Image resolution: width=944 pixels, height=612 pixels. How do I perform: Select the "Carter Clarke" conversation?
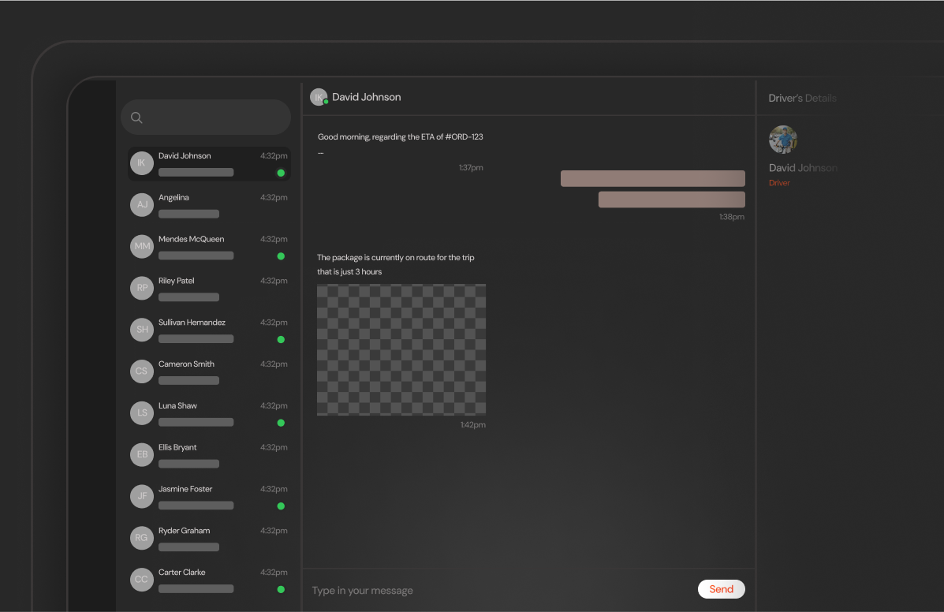182,573
